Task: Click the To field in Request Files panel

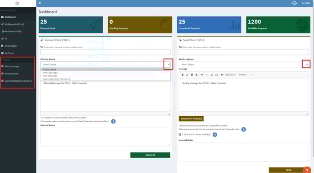Action: [x=105, y=52]
